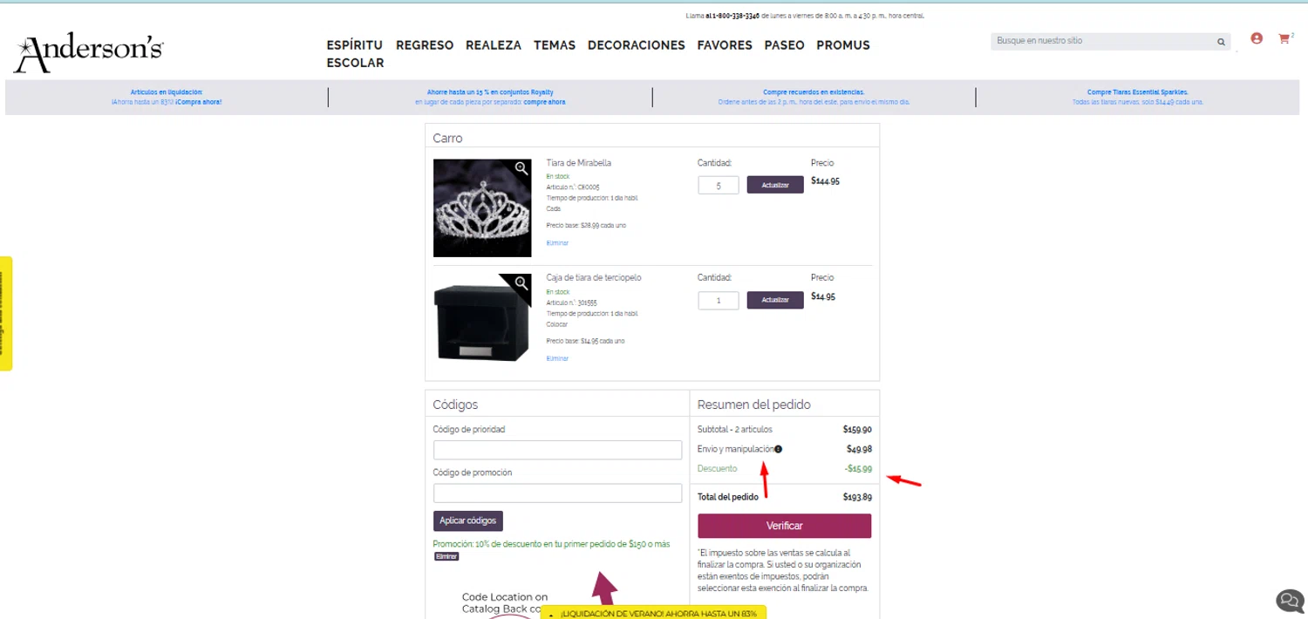The height and width of the screenshot is (619, 1308).
Task: Click the conjuntos Royalty compre ahora link
Action: 545,102
